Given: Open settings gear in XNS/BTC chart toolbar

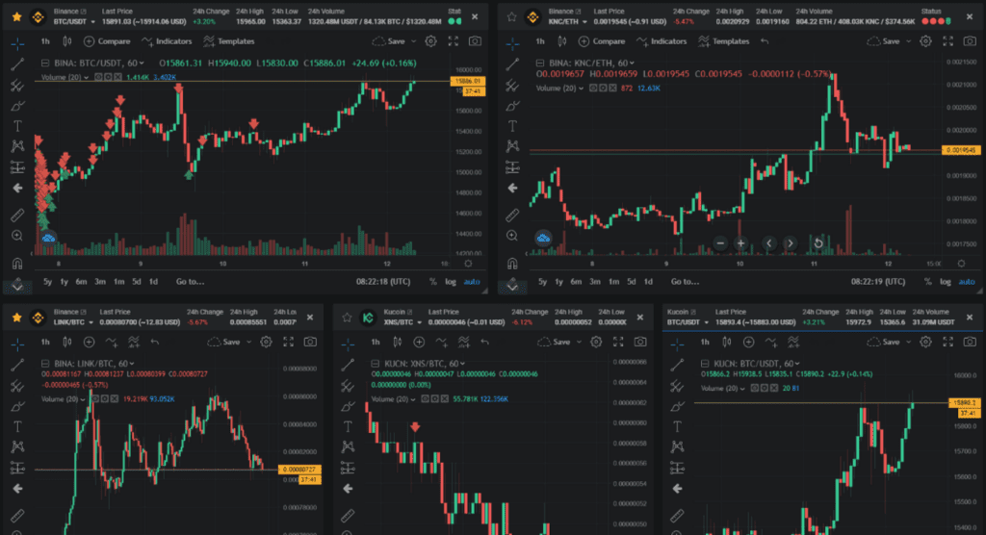Looking at the screenshot, I should 595,342.
